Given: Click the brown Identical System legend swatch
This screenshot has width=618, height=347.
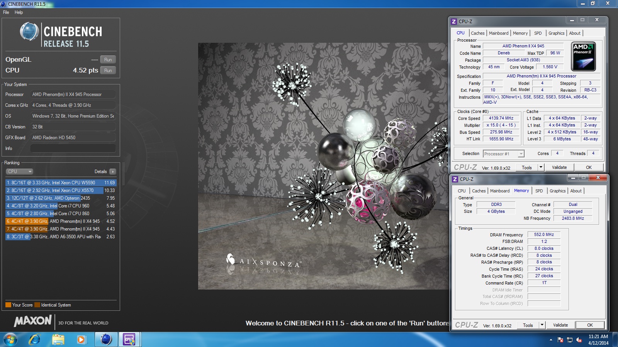Looking at the screenshot, I should click(37, 305).
